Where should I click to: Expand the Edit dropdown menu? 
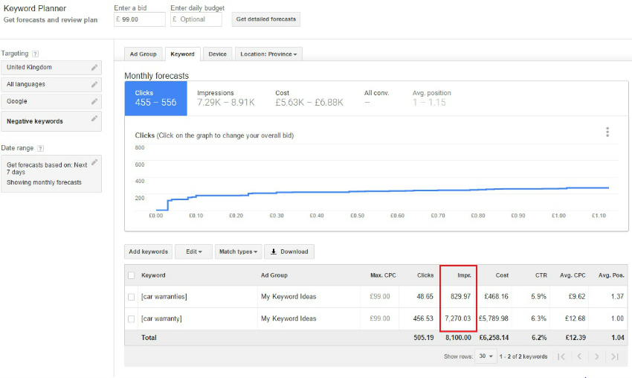193,252
